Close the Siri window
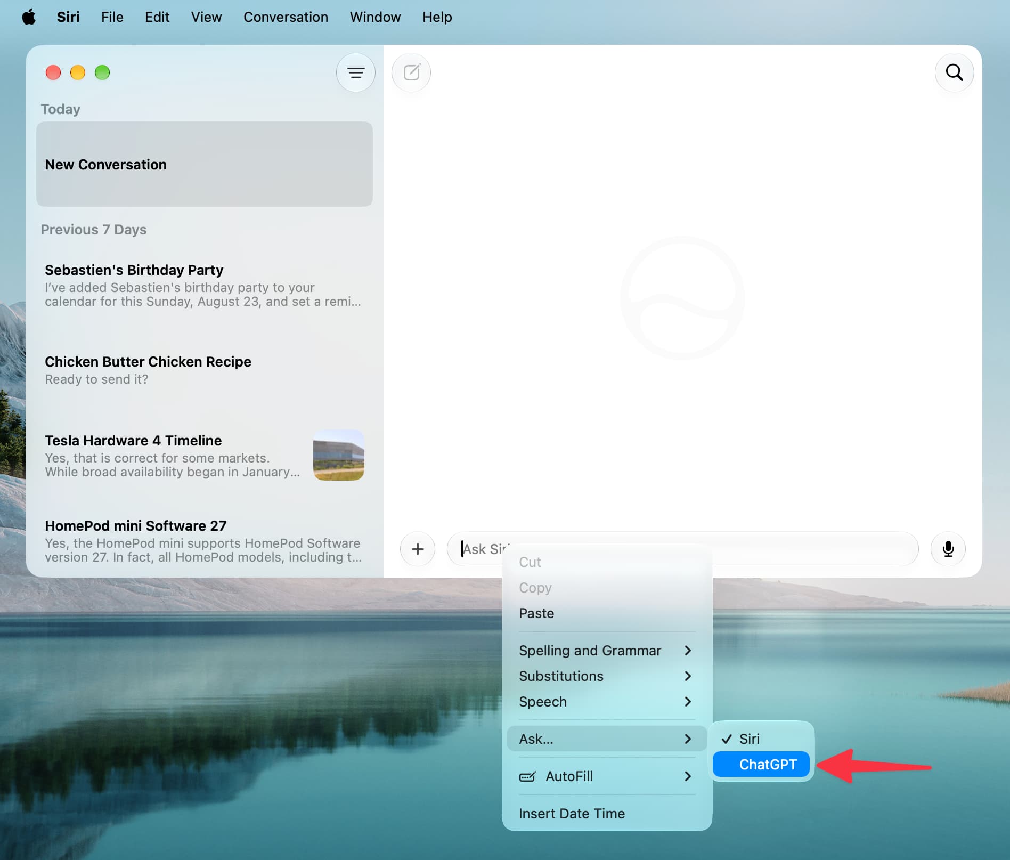Image resolution: width=1010 pixels, height=860 pixels. [x=53, y=72]
